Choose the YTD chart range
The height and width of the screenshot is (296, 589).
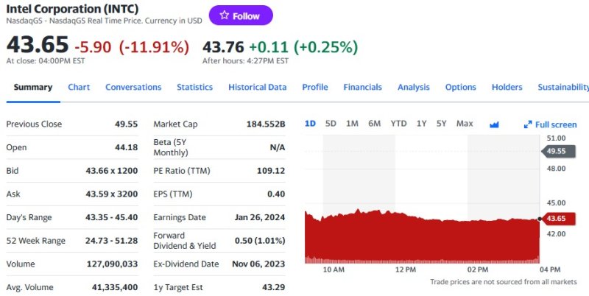398,124
